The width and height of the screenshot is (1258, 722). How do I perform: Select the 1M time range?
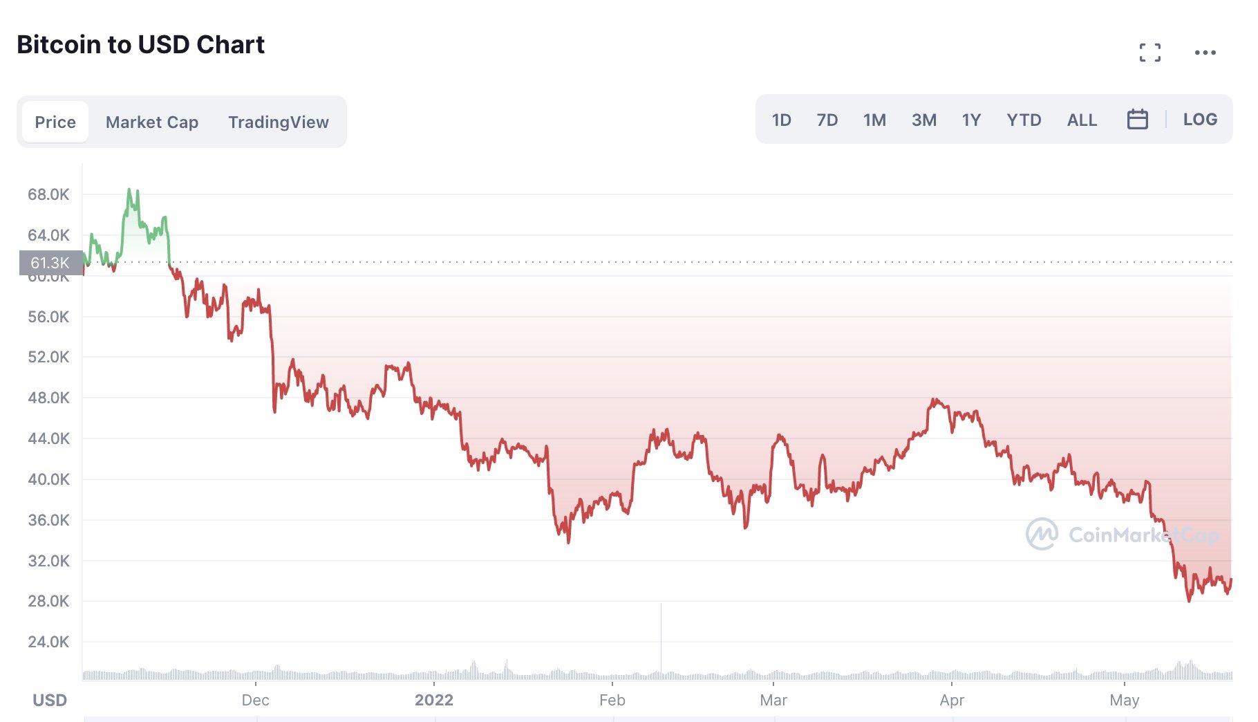(x=874, y=120)
